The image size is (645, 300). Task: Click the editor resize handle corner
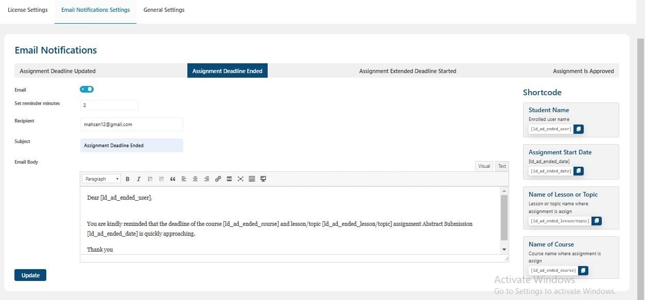[506, 258]
